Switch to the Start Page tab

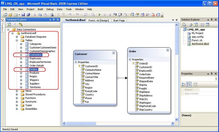119,21
